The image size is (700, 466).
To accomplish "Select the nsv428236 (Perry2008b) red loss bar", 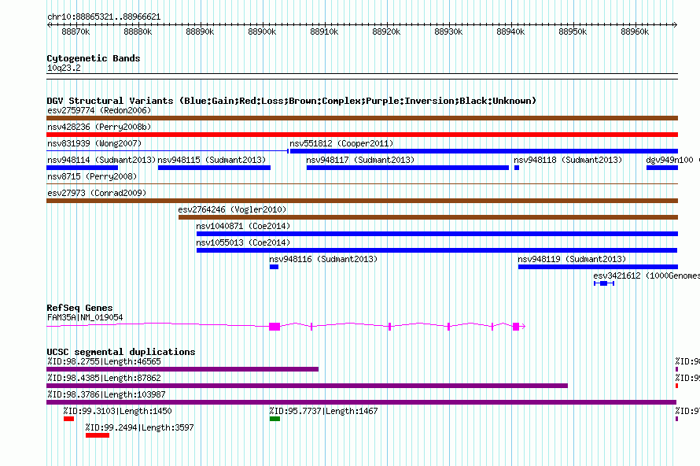I will 362,135.
